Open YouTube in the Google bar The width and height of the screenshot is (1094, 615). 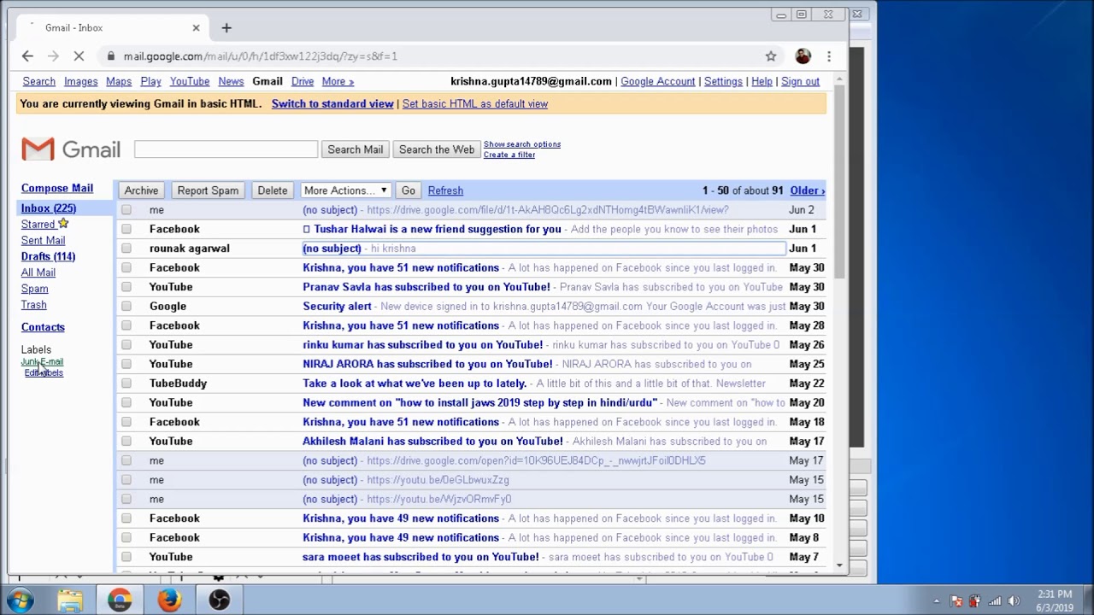pos(190,81)
